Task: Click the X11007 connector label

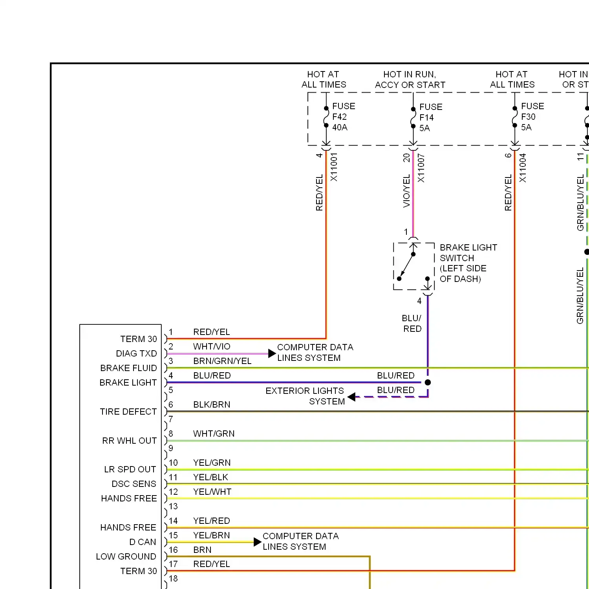Action: (421, 168)
